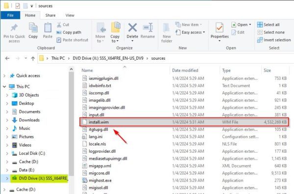This screenshot has width=294, height=194.
Task: Click Properties icon in quick access toolbar
Action: (x=18, y=6)
